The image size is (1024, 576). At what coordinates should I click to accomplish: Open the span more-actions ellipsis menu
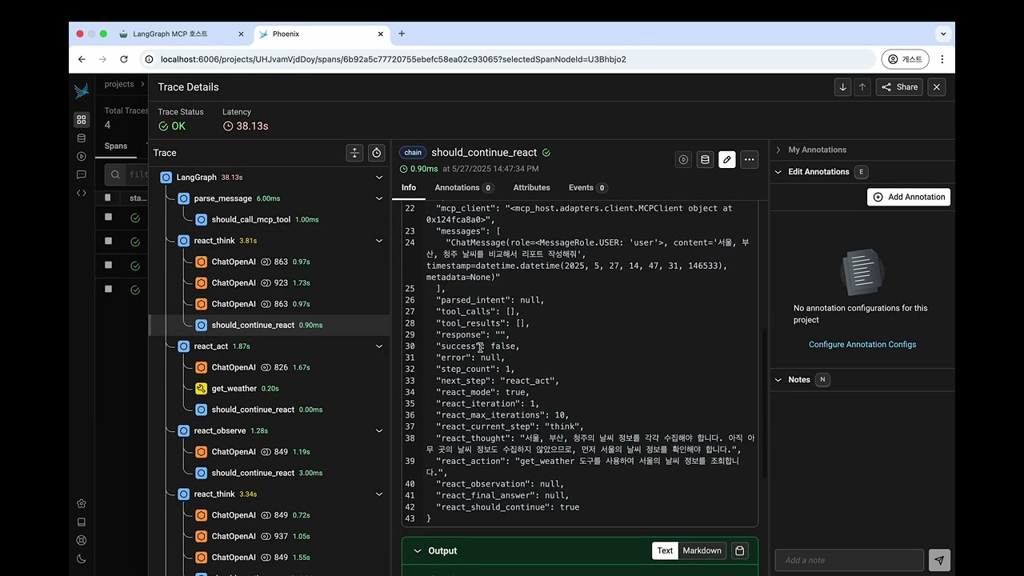pos(749,160)
